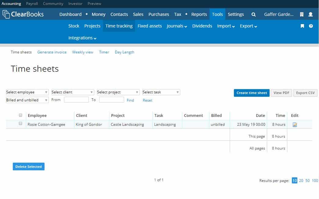The width and height of the screenshot is (319, 199).
Task: Click the bookmark icon
Action: click(302, 26)
